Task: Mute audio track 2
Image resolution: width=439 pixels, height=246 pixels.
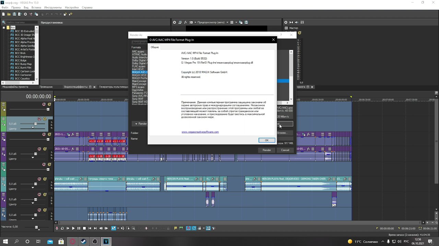Action: (x=39, y=119)
